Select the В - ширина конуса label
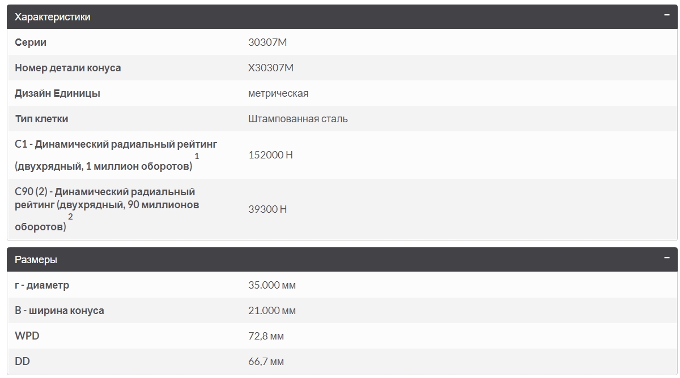Viewport: 680px width, 378px height. [x=59, y=311]
